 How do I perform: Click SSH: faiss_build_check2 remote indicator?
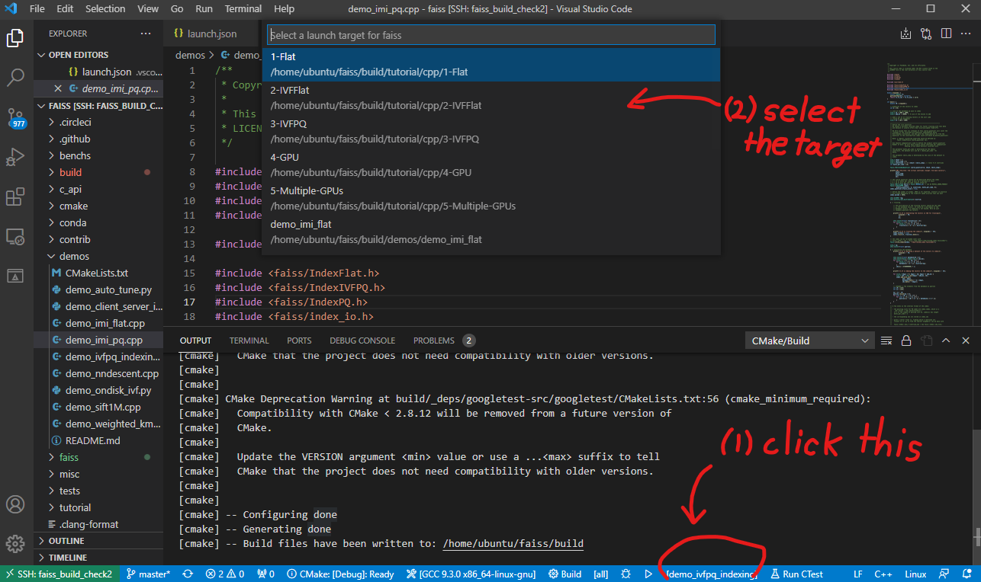pos(59,574)
